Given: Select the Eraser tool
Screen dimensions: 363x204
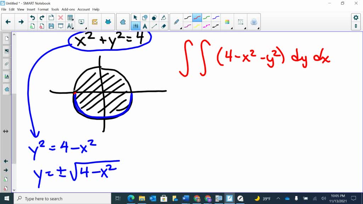Looking at the screenshot, I should 163,26.
